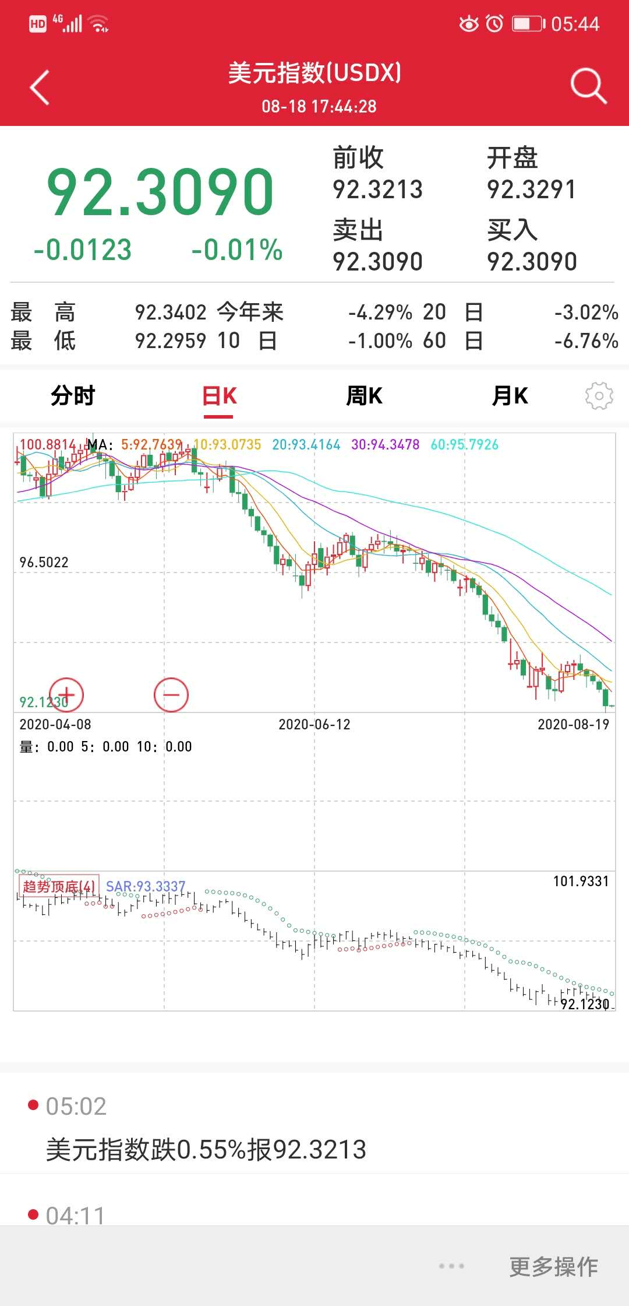The height and width of the screenshot is (1306, 629).
Task: Tap the 05:02 news timestamp
Action: (76, 1106)
